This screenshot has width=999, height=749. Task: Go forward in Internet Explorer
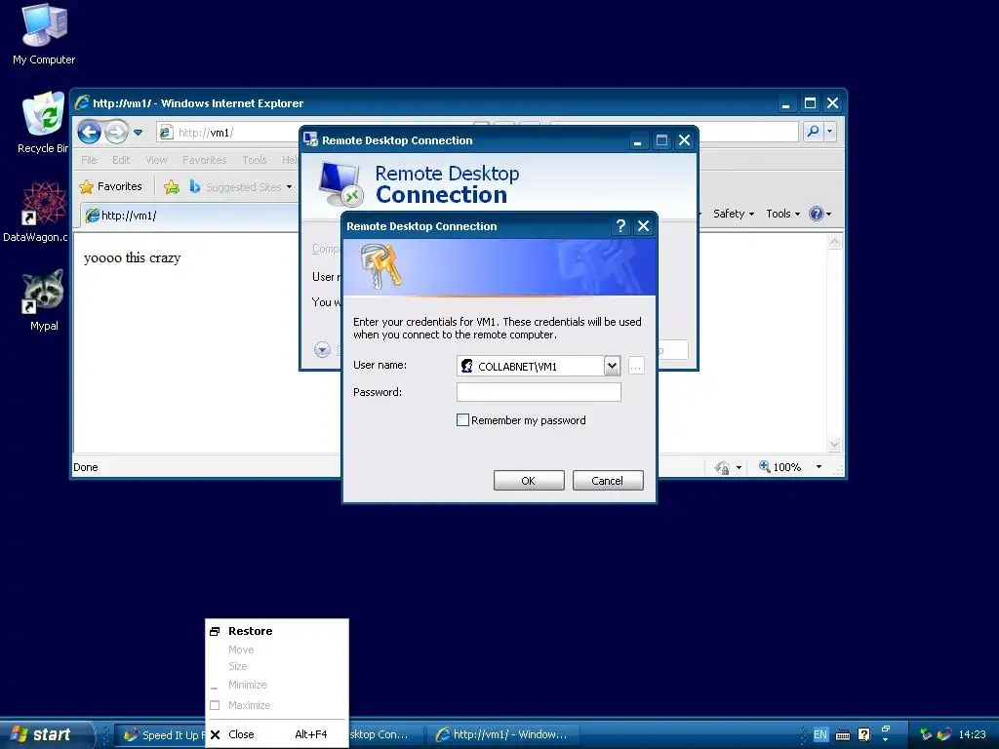click(116, 133)
